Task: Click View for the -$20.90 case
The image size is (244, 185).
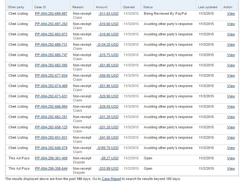Action: tap(231, 96)
